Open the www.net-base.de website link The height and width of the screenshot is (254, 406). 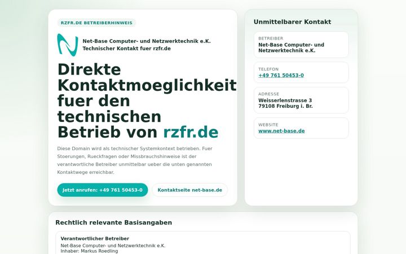click(281, 131)
